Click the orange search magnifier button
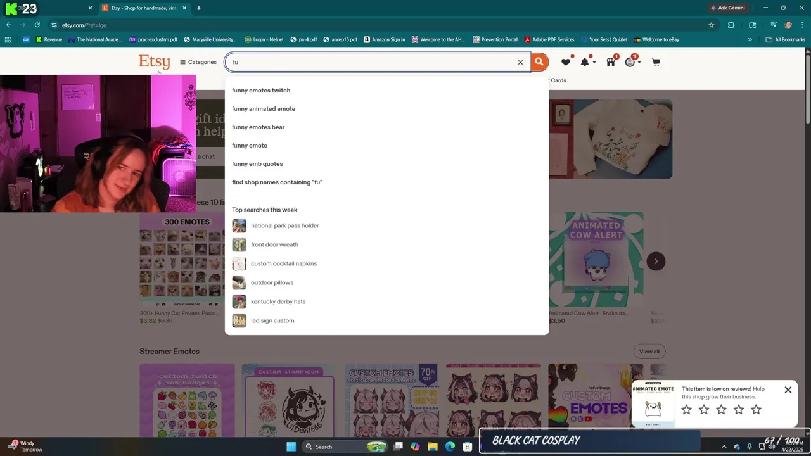The image size is (811, 456). (x=539, y=62)
